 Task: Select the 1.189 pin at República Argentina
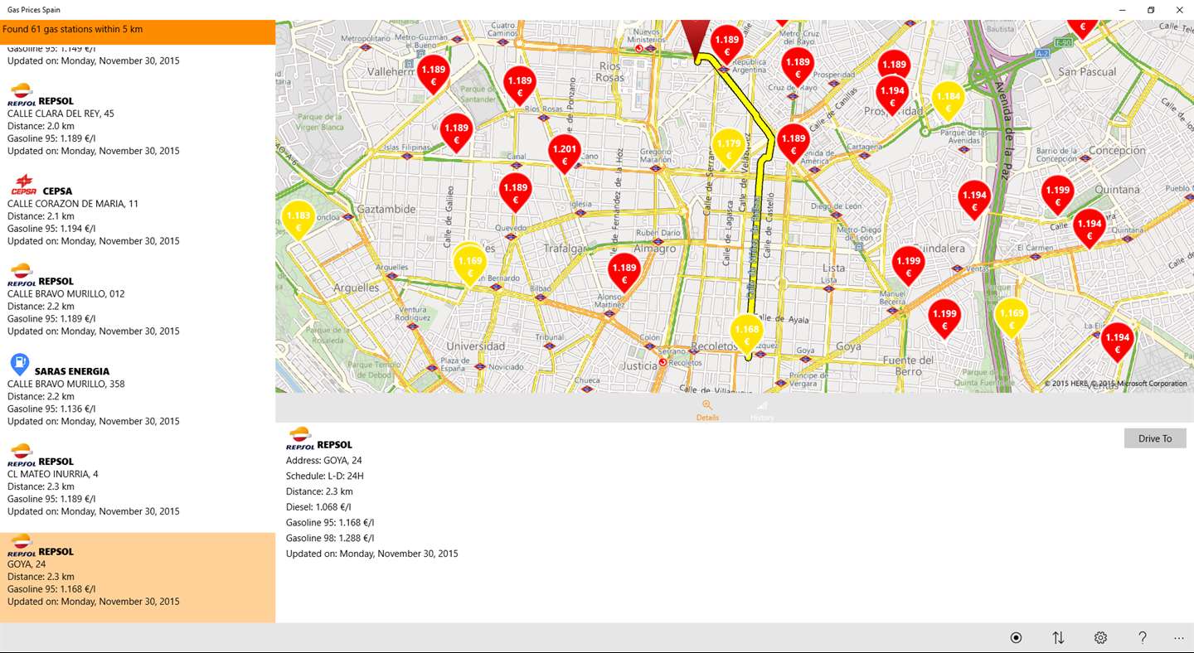tap(726, 44)
